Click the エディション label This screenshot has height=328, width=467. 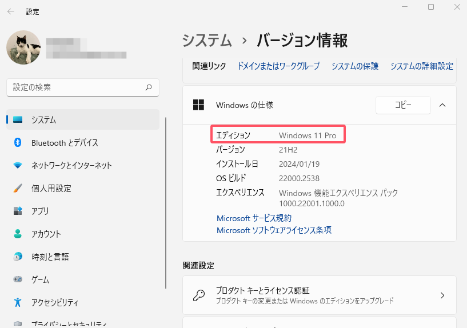[233, 135]
